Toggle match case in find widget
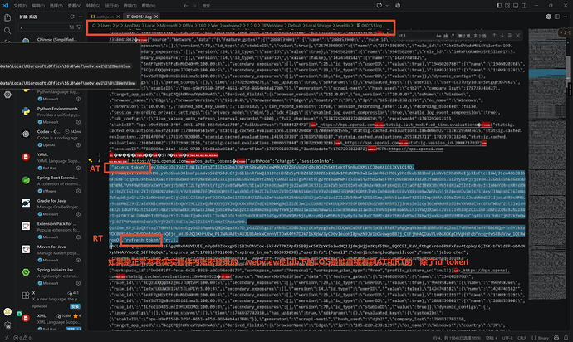This screenshot has width=573, height=342. (438, 36)
